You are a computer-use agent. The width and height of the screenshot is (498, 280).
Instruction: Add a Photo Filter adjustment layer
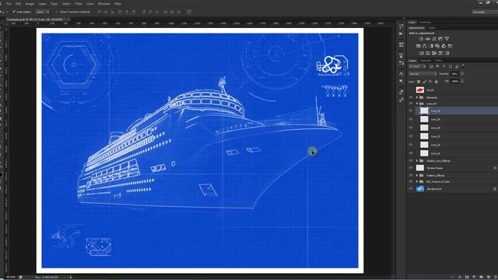tap(437, 46)
